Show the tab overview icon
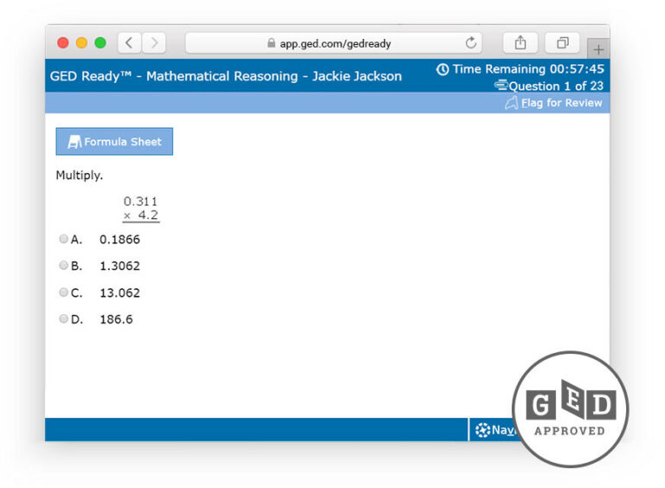The height and width of the screenshot is (488, 665). (x=562, y=42)
